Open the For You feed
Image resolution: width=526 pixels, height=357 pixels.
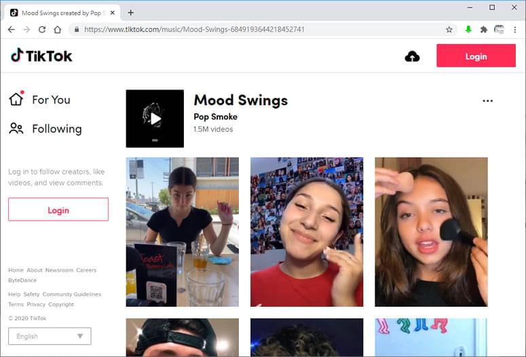(40, 100)
